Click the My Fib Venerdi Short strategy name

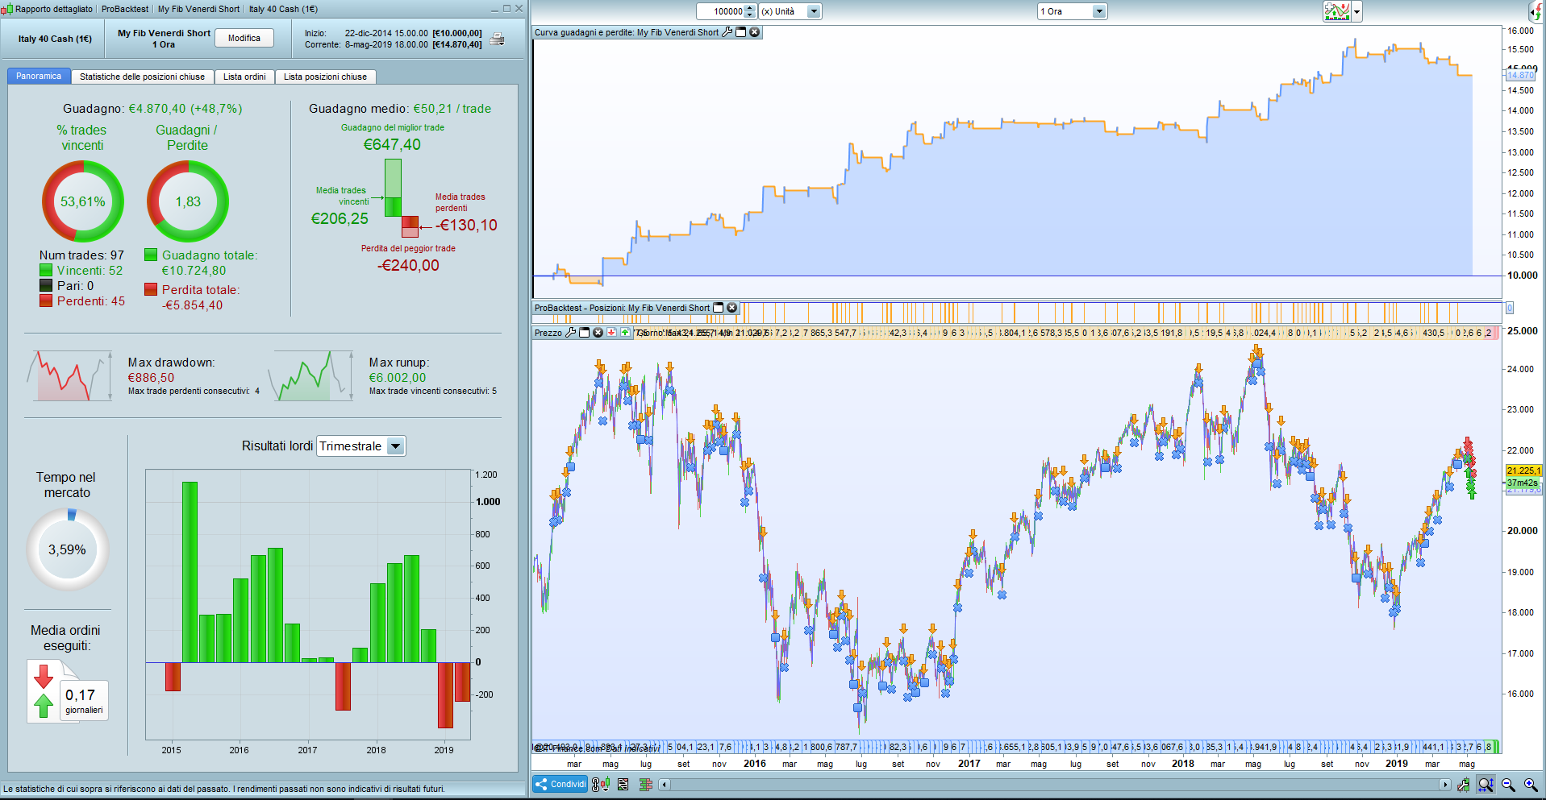point(164,33)
